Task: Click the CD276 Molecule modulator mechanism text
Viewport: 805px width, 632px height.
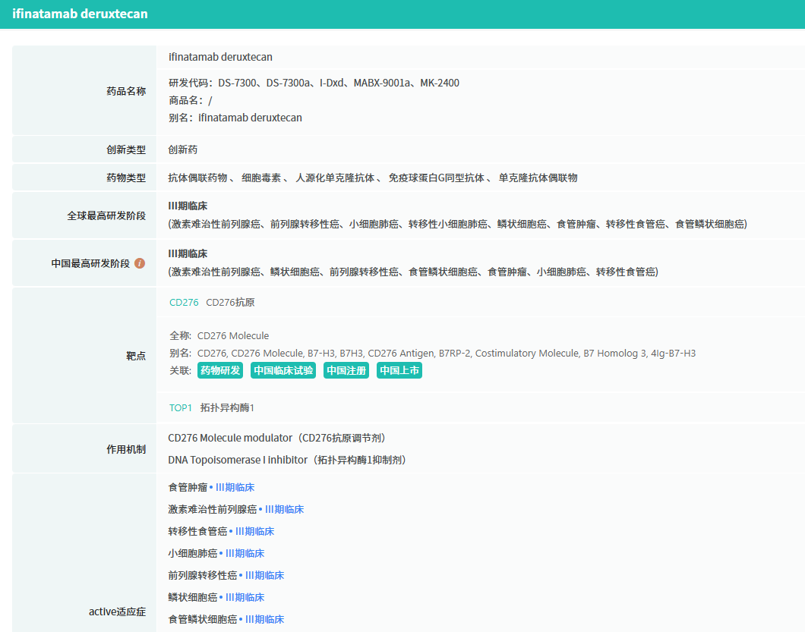Action: (x=229, y=438)
